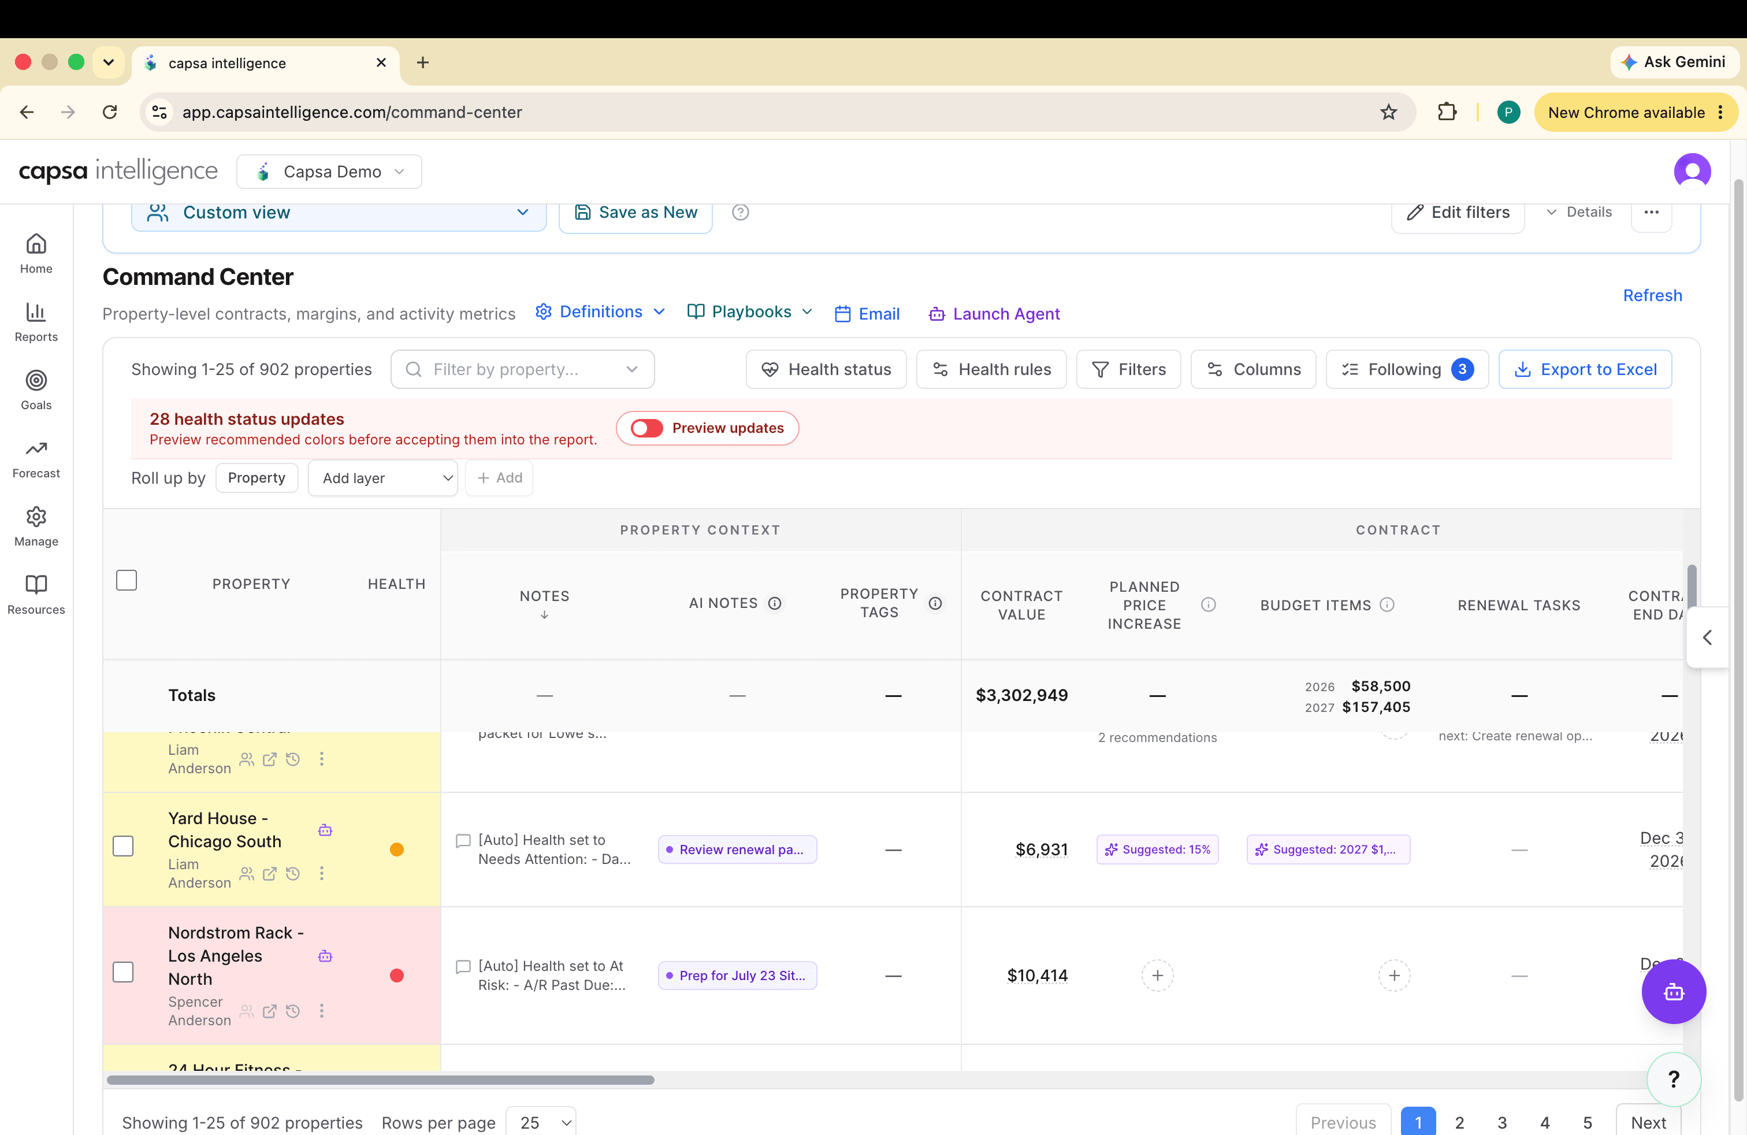Collapse the side panel chevron handle

(1707, 637)
